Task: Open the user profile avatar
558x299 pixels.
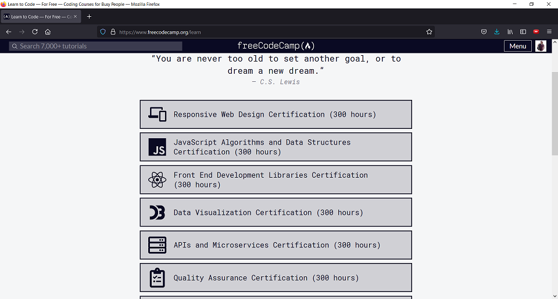Action: (x=541, y=46)
